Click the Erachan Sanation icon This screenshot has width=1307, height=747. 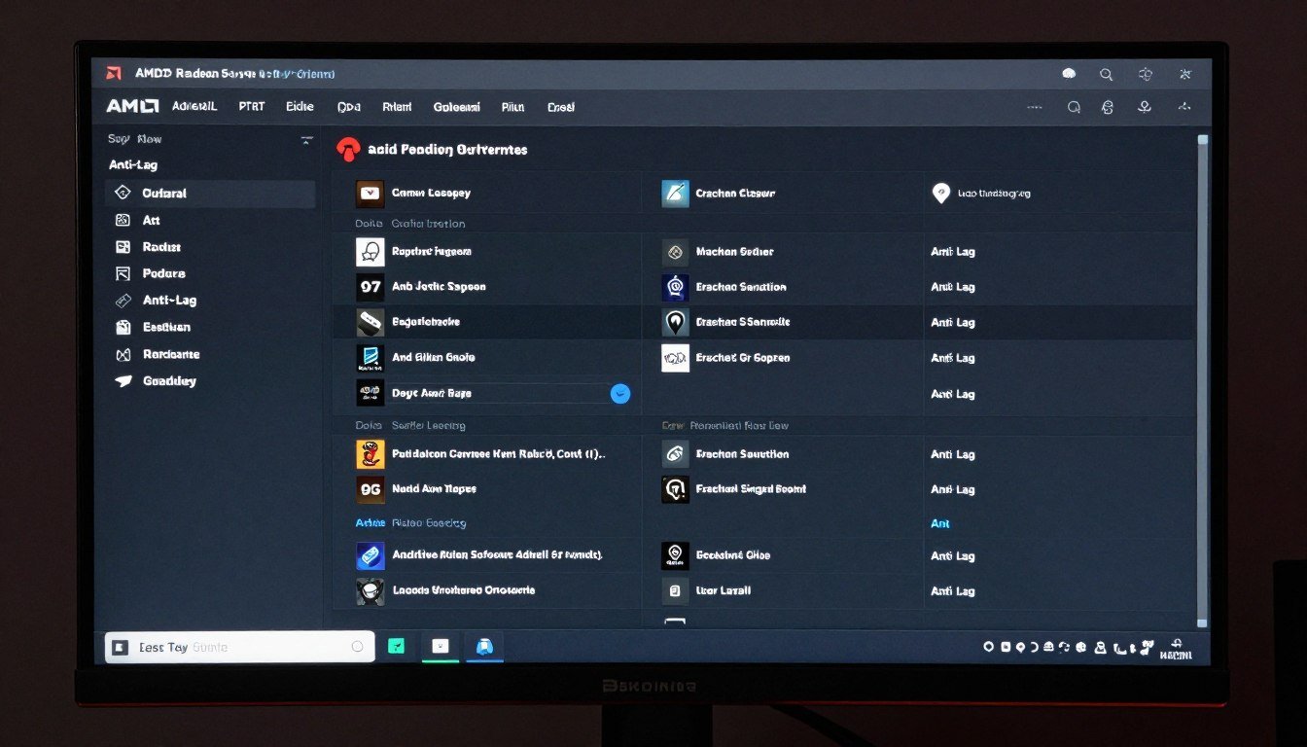coord(675,287)
